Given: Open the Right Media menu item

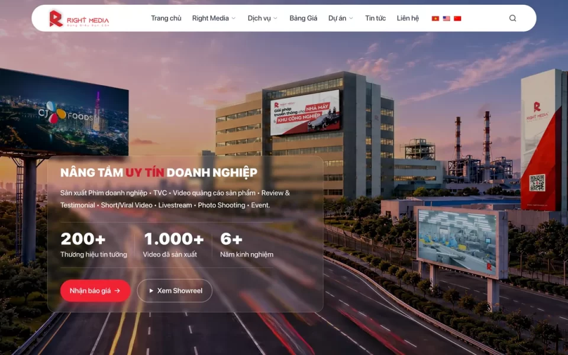Looking at the screenshot, I should (x=211, y=18).
